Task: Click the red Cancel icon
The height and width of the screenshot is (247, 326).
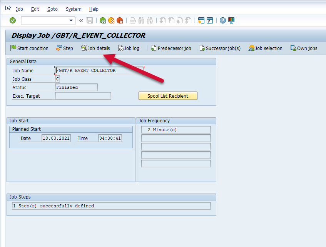Action: point(120,20)
